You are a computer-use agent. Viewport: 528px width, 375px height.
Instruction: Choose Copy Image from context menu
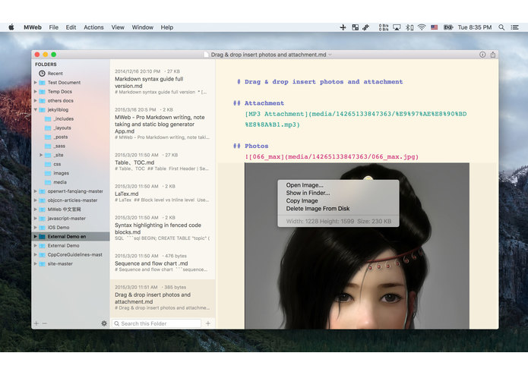coord(338,201)
